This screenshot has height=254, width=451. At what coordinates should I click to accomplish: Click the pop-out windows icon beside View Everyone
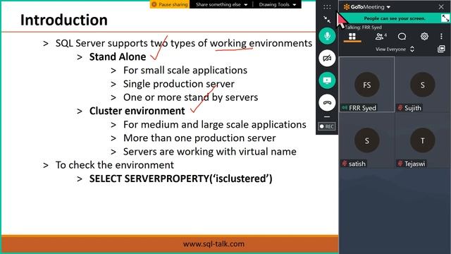[x=441, y=49]
